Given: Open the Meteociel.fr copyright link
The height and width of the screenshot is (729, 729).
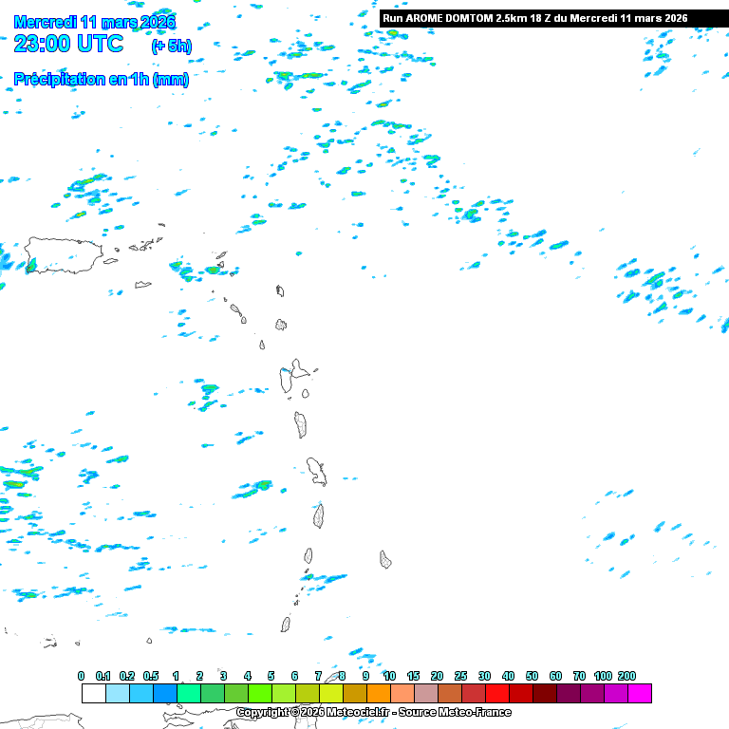Looking at the screenshot, I should pos(373,712).
